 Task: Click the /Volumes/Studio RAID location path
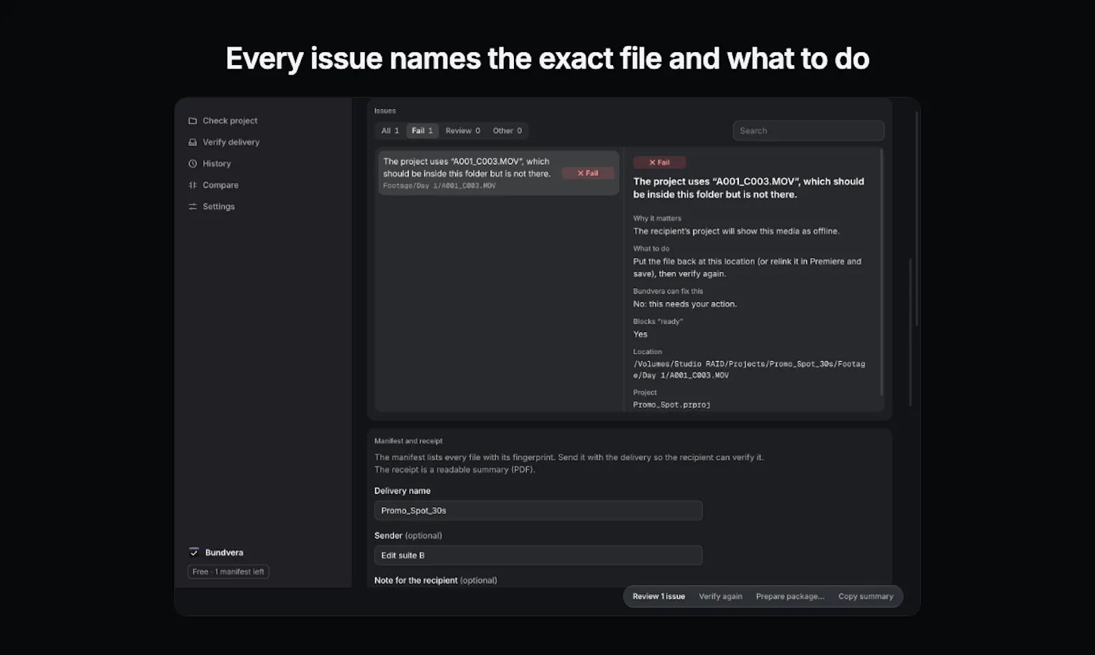pyautogui.click(x=749, y=370)
